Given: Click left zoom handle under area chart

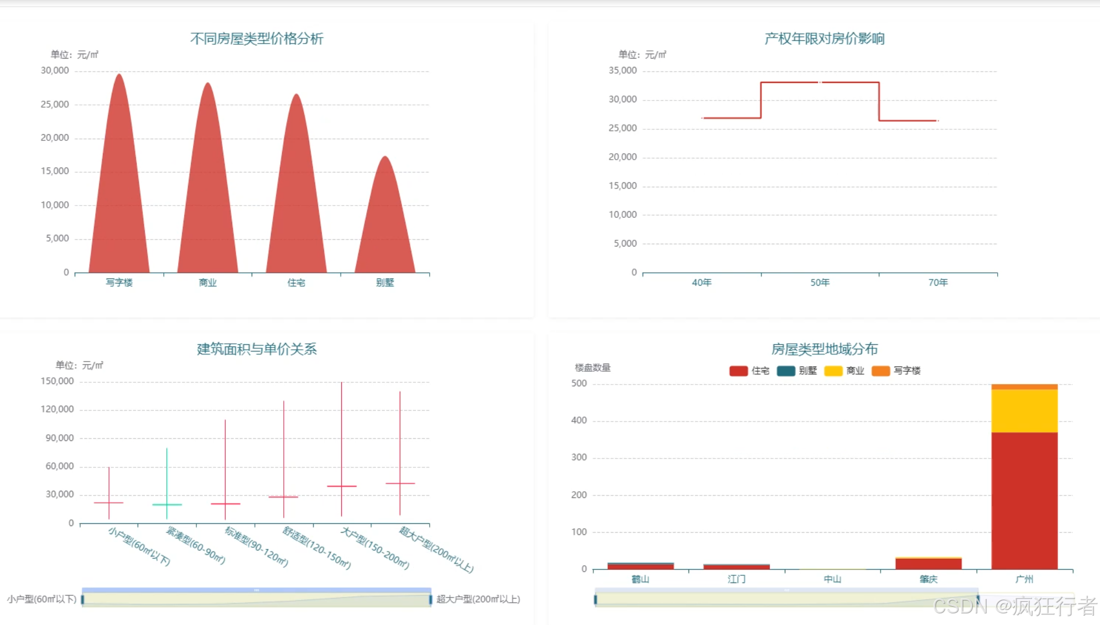Looking at the screenshot, I should click(82, 600).
